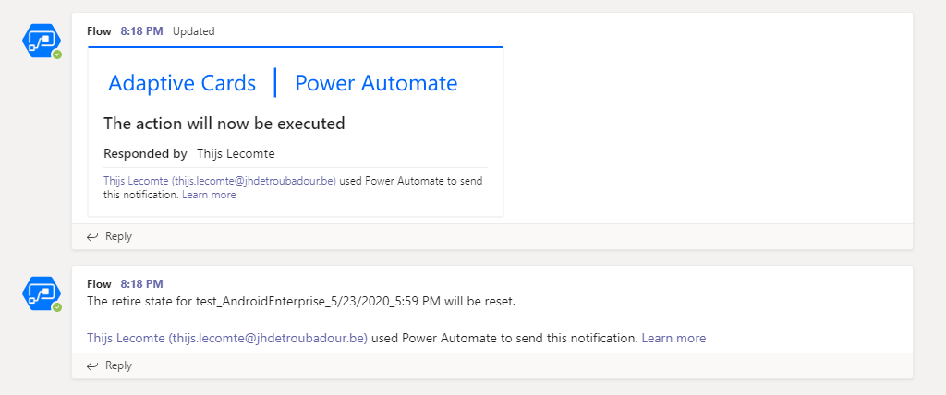The width and height of the screenshot is (946, 395).
Task: Click the 8:18 PM timestamp of the retire state message
Action: [x=141, y=284]
